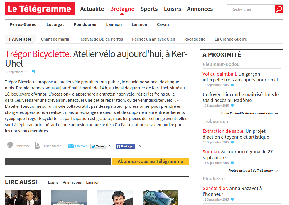Click Abonnez-vous au Télégramme button

point(150,161)
